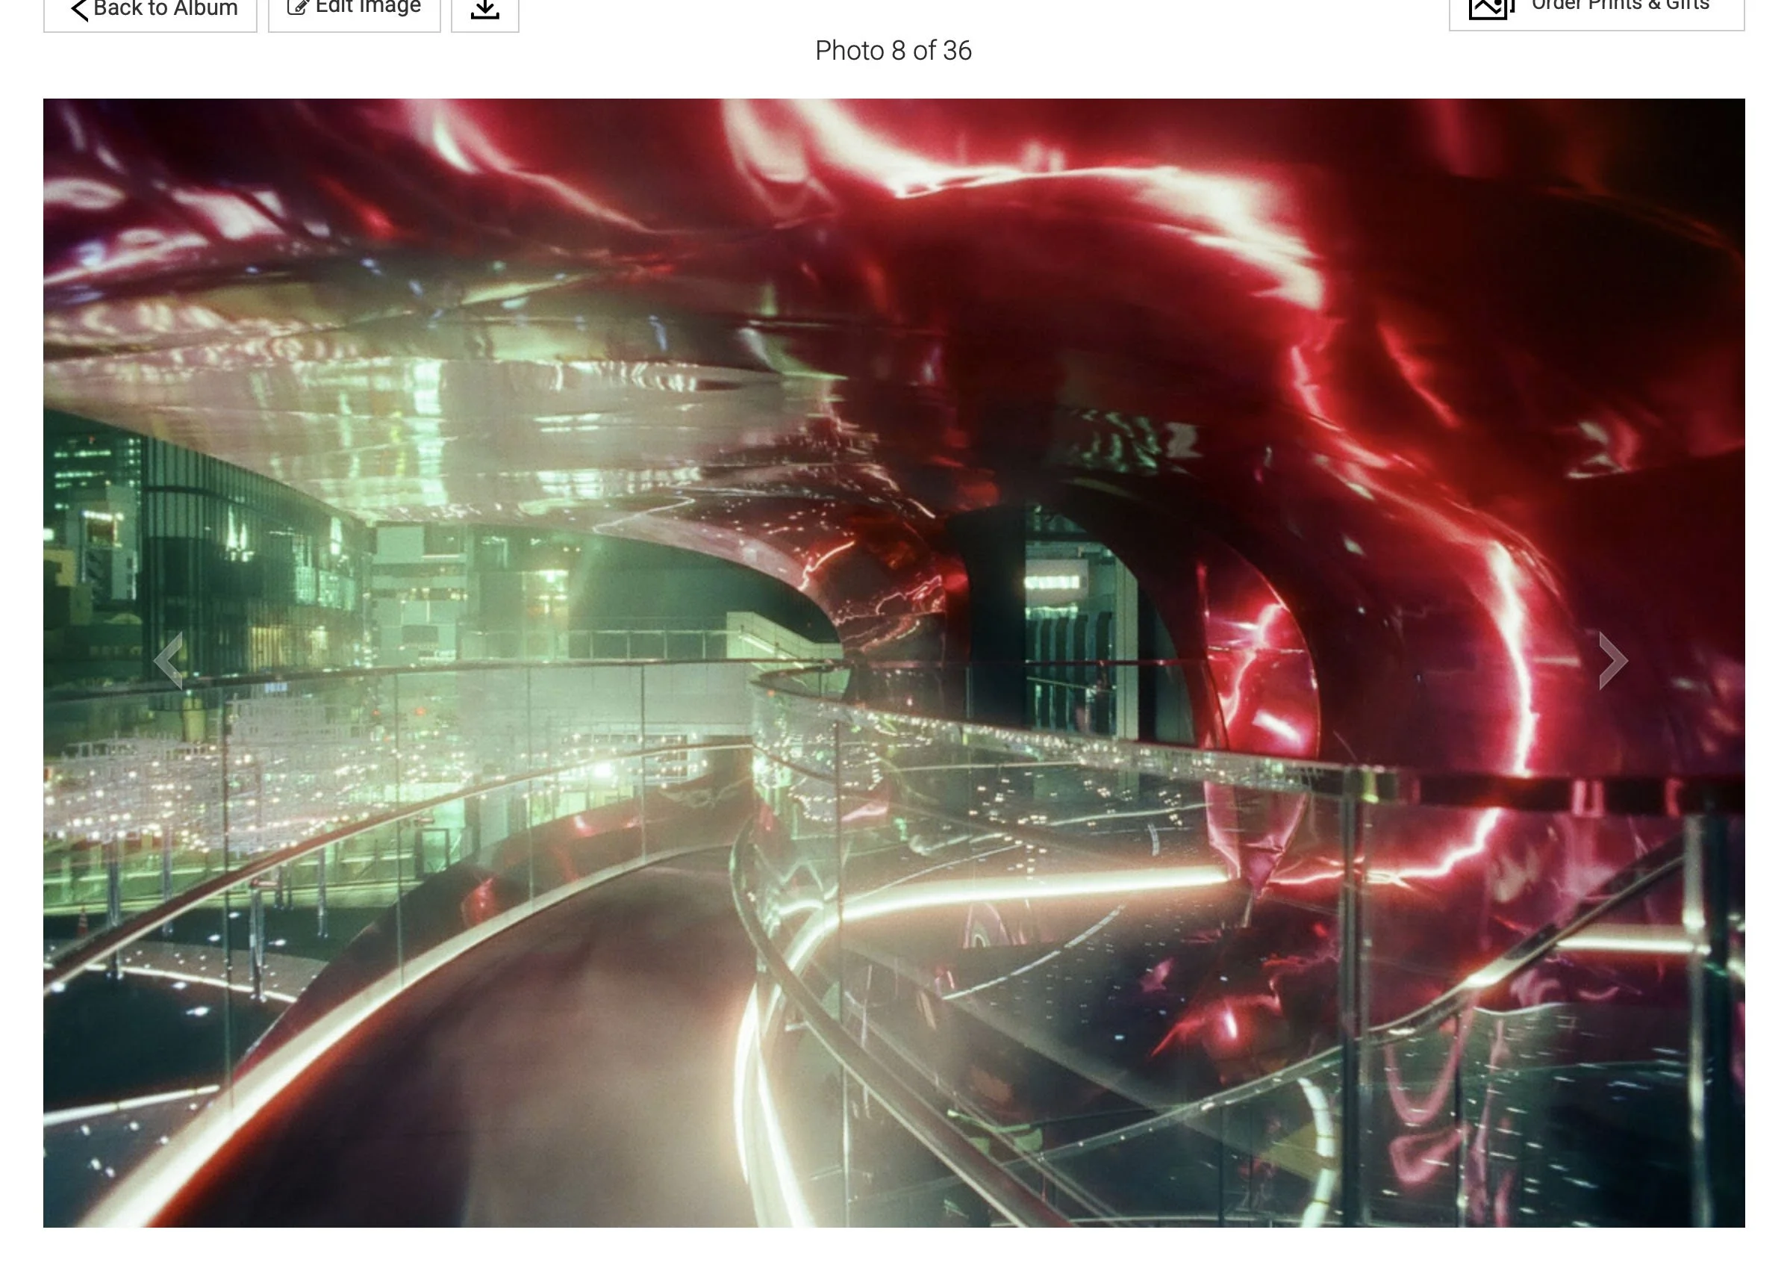
Task: Enter image editing mode
Action: 354,6
